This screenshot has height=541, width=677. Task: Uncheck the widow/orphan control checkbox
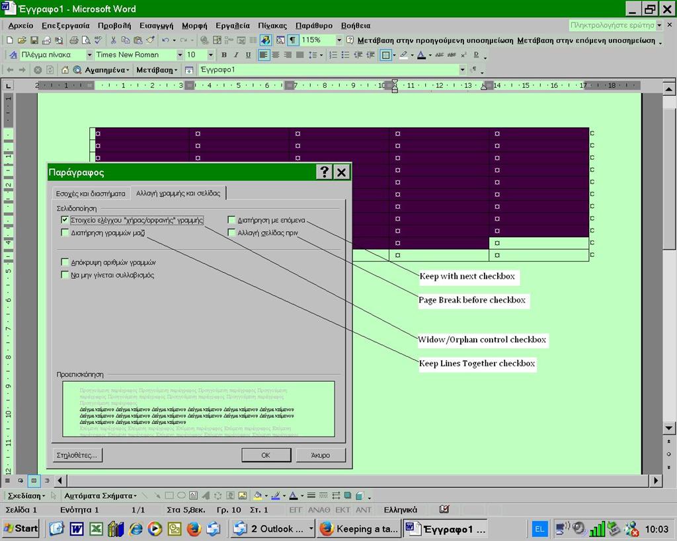point(64,220)
